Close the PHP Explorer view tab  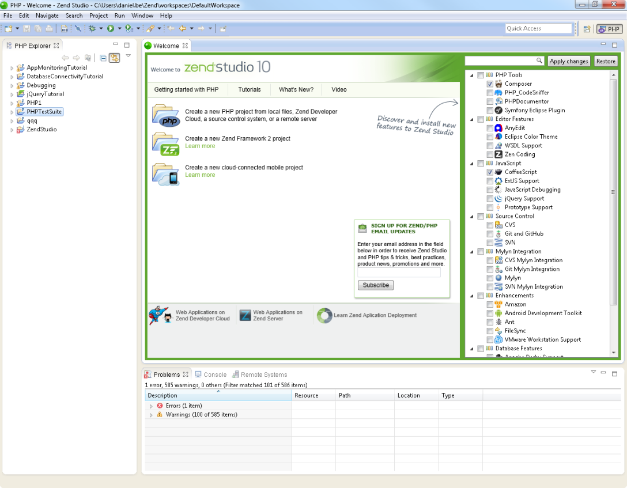[56, 46]
